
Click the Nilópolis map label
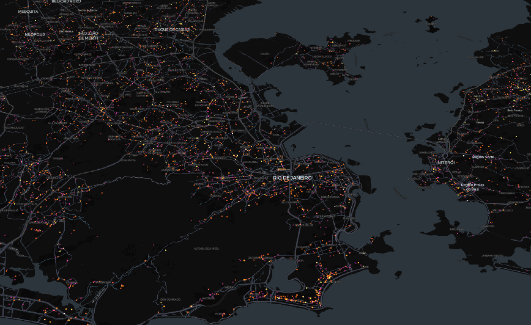(x=35, y=35)
